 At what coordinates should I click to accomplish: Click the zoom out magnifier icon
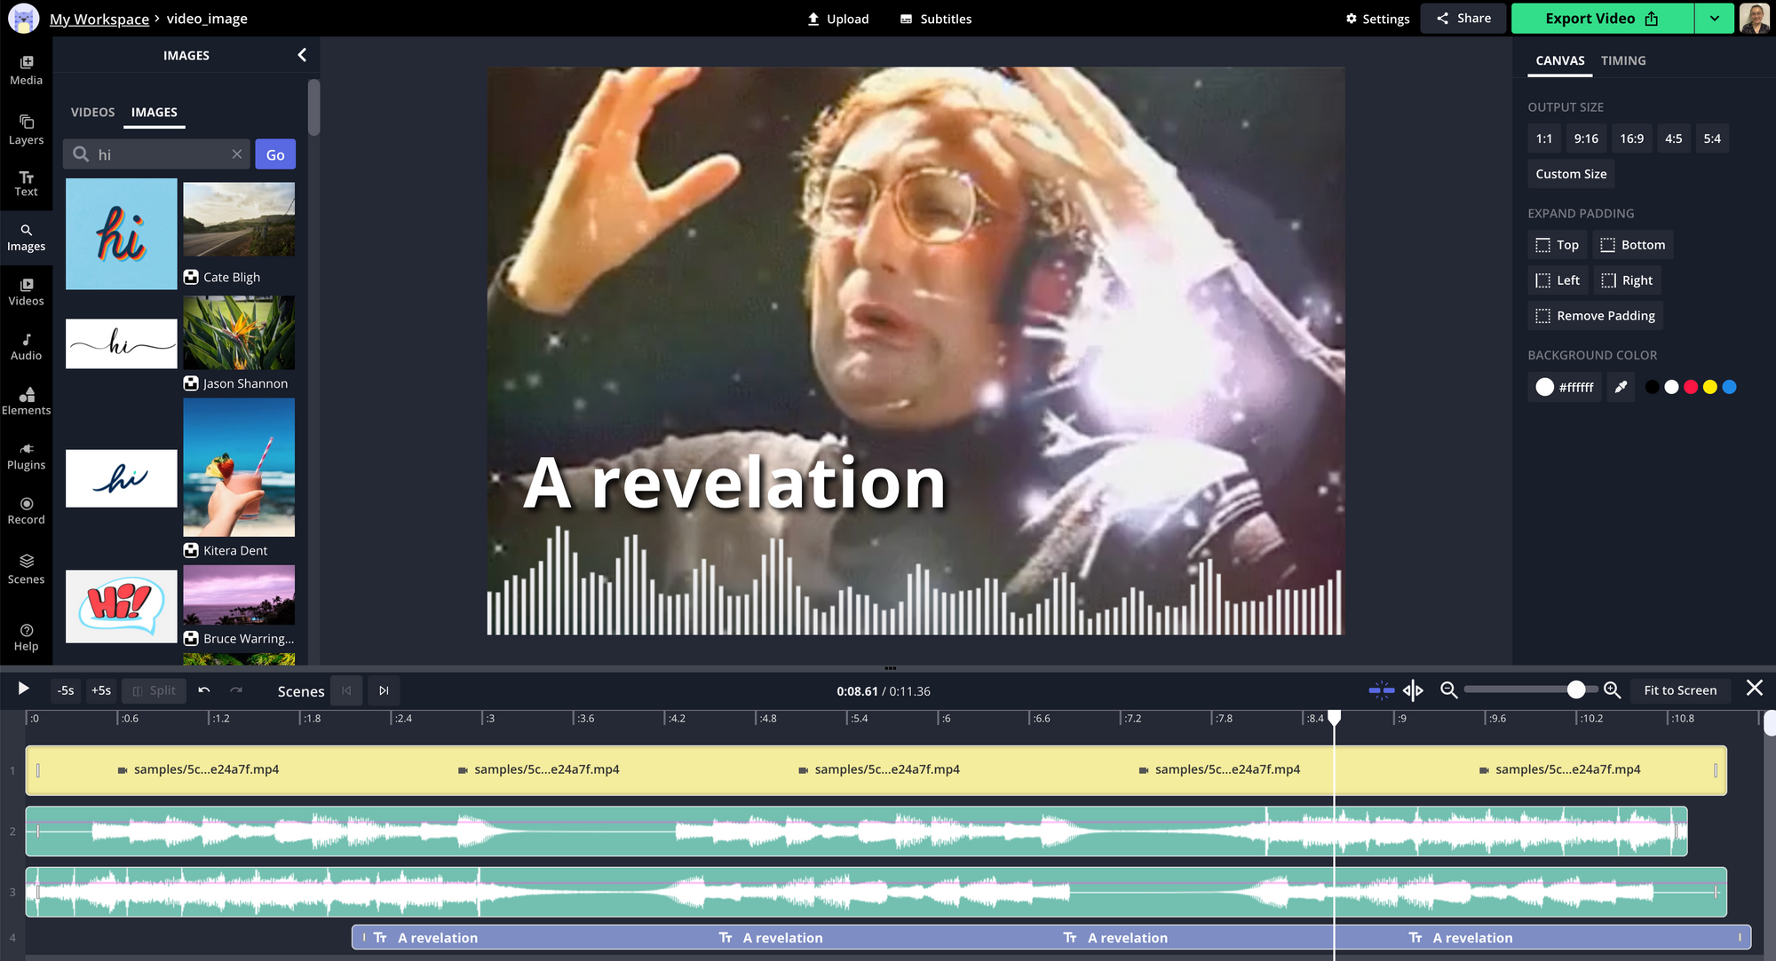[1448, 690]
